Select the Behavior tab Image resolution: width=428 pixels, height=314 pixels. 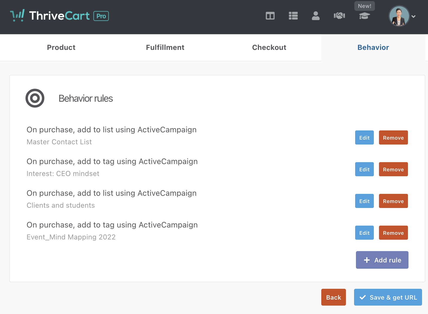373,47
